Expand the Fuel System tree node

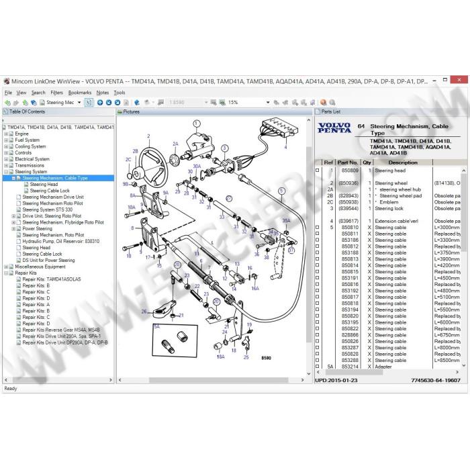pyautogui.click(x=6, y=140)
